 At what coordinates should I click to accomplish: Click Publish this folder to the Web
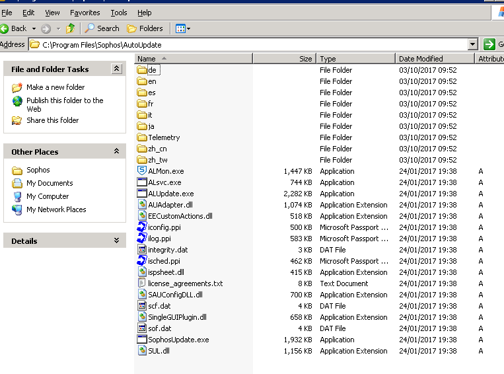click(65, 104)
